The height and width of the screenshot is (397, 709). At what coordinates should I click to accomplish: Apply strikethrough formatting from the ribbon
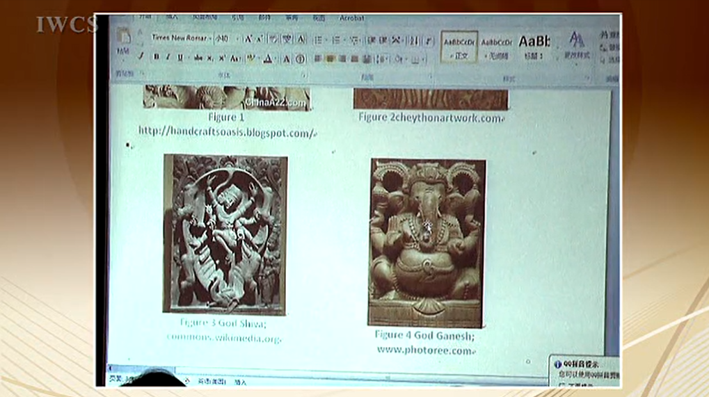[x=198, y=58]
